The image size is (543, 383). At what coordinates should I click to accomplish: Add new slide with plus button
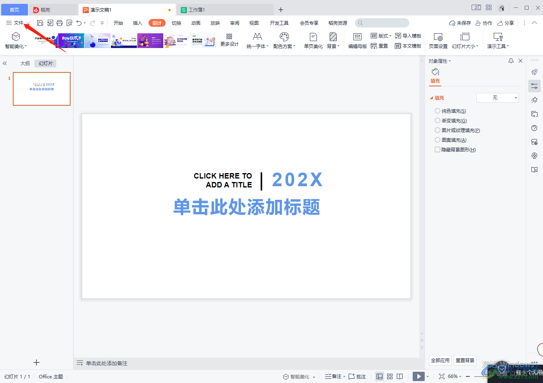(36, 362)
